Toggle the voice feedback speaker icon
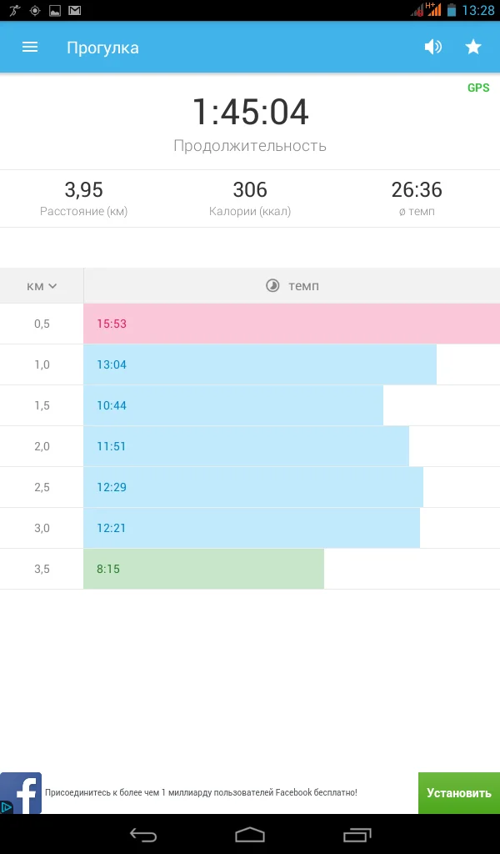 pyautogui.click(x=432, y=48)
